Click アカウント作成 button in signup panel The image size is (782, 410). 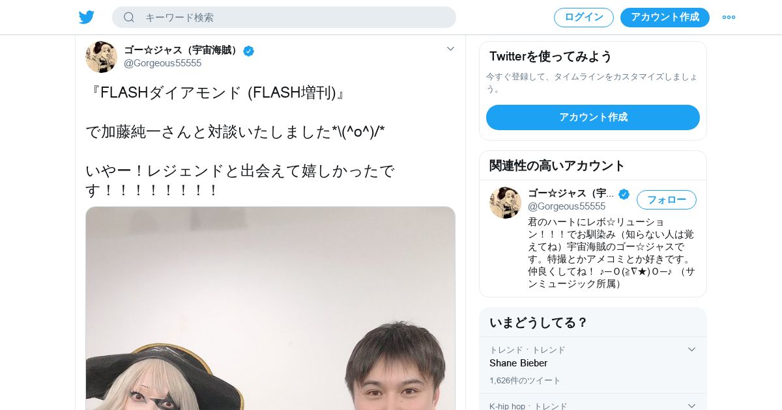[x=593, y=117]
